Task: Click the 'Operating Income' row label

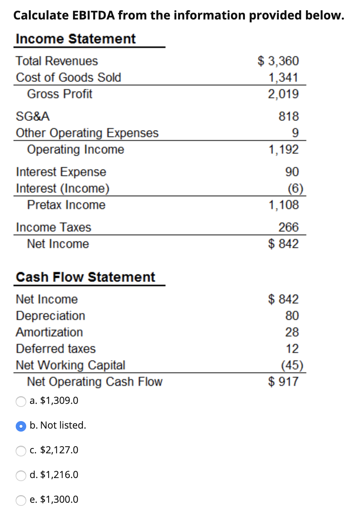Action: tap(75, 149)
